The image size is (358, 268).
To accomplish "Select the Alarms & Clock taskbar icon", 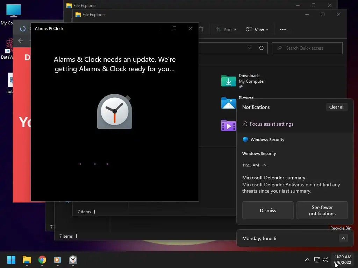I will click(x=73, y=260).
